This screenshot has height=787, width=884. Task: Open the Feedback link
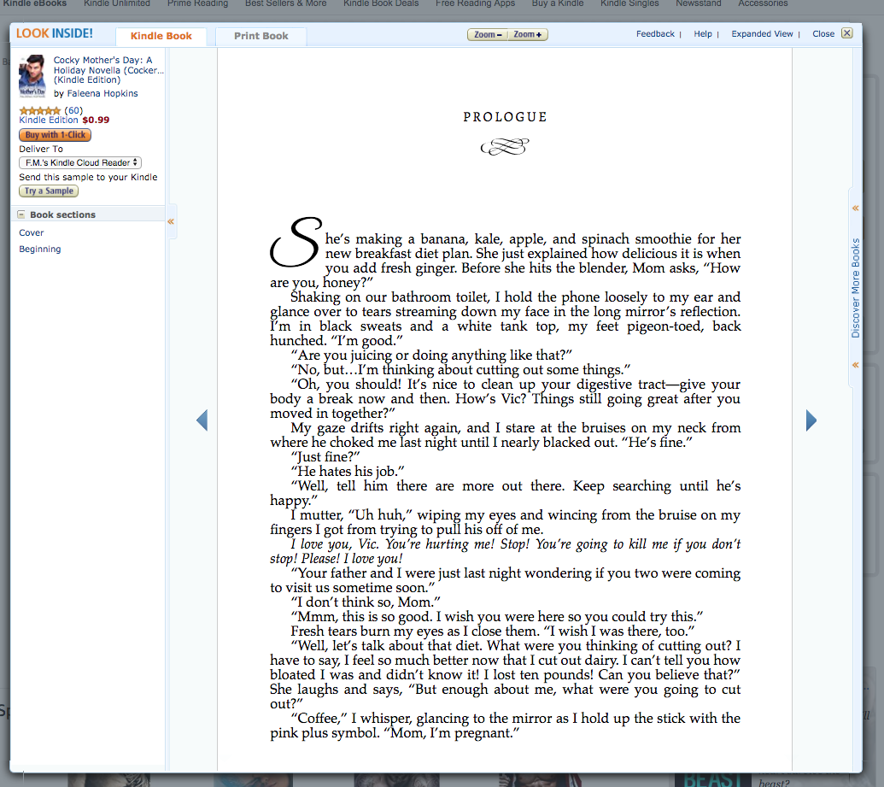655,34
